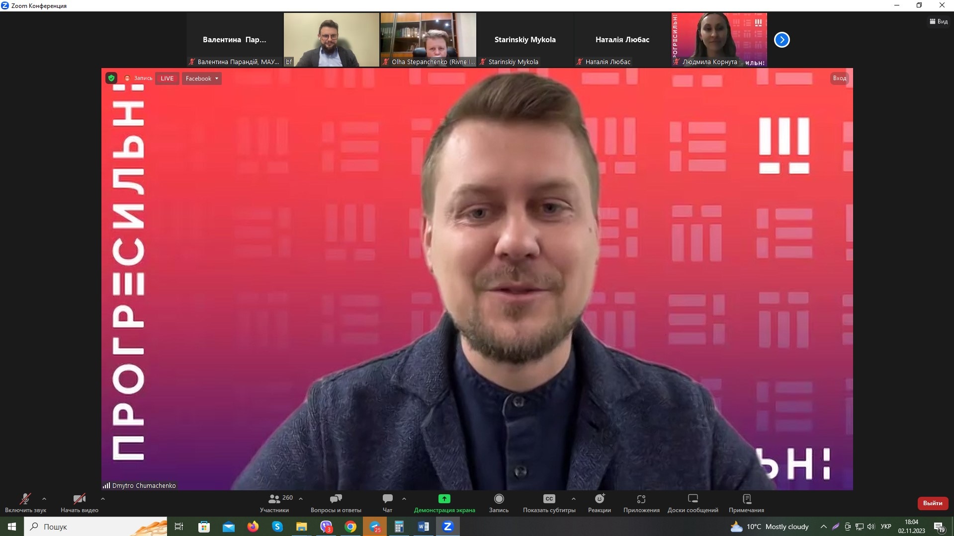Open the Apps (Приложения) panel

pyautogui.click(x=641, y=502)
